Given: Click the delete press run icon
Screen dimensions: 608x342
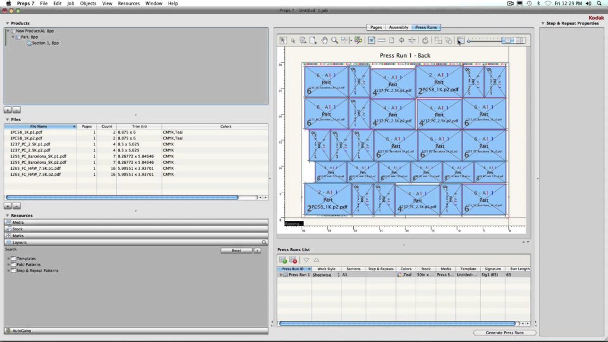Looking at the screenshot, I should [x=293, y=259].
